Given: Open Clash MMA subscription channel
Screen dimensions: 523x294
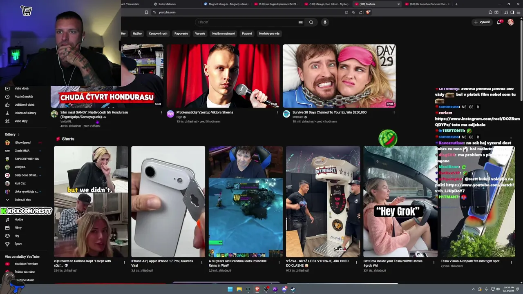Looking at the screenshot, I should 23,151.
